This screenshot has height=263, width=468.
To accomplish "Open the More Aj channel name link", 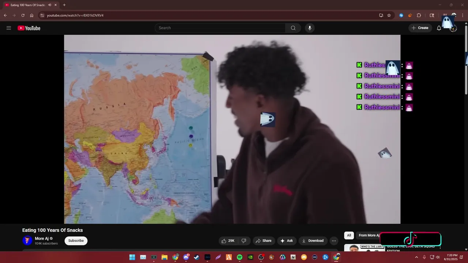I will coord(42,239).
